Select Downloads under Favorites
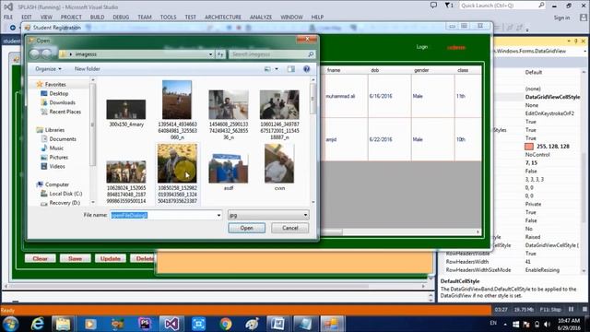 tap(62, 102)
